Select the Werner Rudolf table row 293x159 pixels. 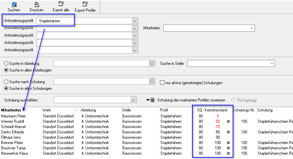tap(14, 121)
